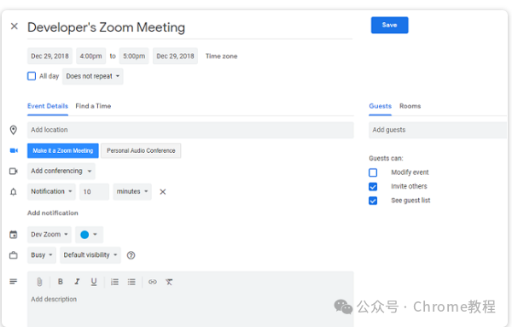The image size is (512, 327).
Task: Uncheck the Invite others permission
Action: point(373,186)
